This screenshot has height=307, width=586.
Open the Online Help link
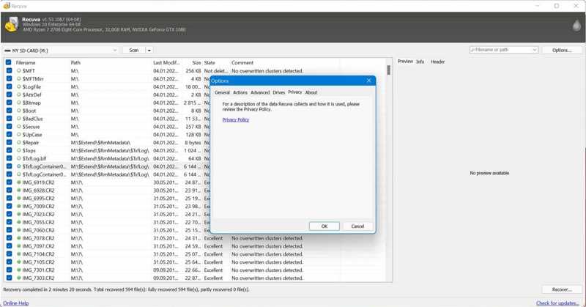[15, 303]
